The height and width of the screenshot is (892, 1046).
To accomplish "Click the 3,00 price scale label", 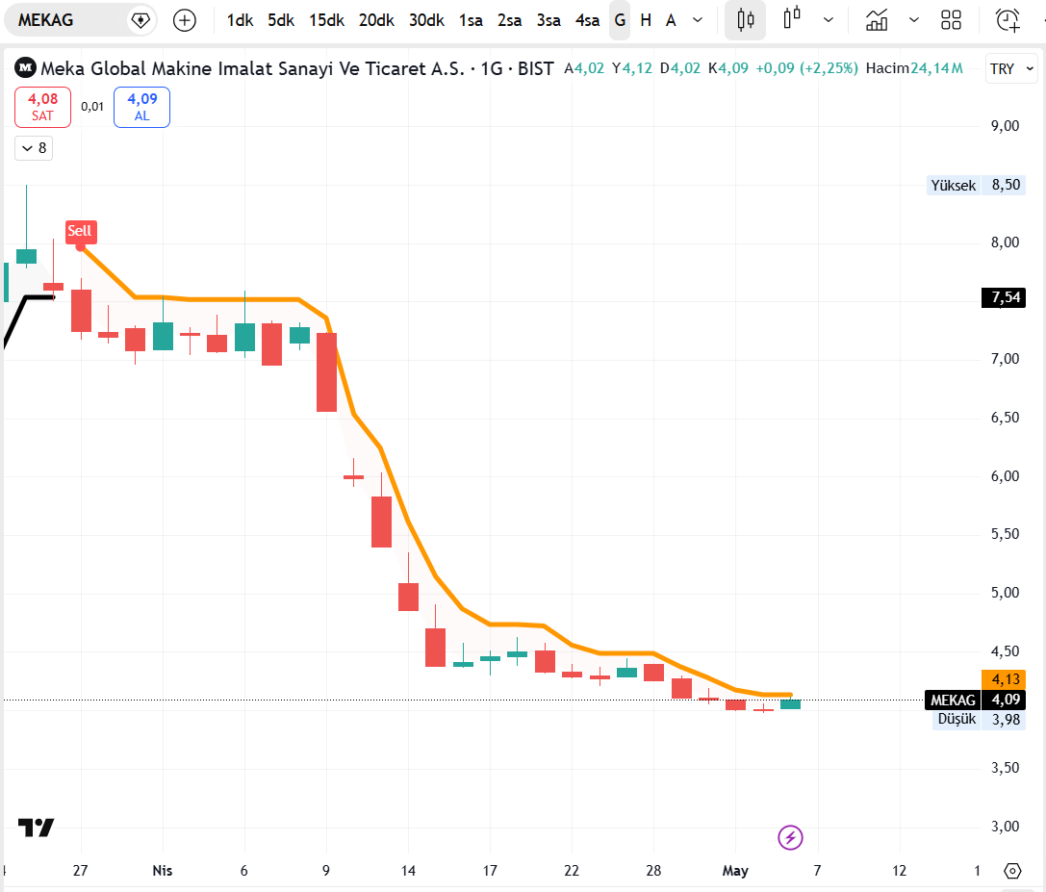I will tap(1005, 827).
